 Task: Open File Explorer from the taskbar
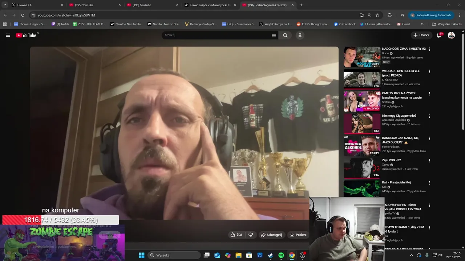pyautogui.click(x=238, y=255)
